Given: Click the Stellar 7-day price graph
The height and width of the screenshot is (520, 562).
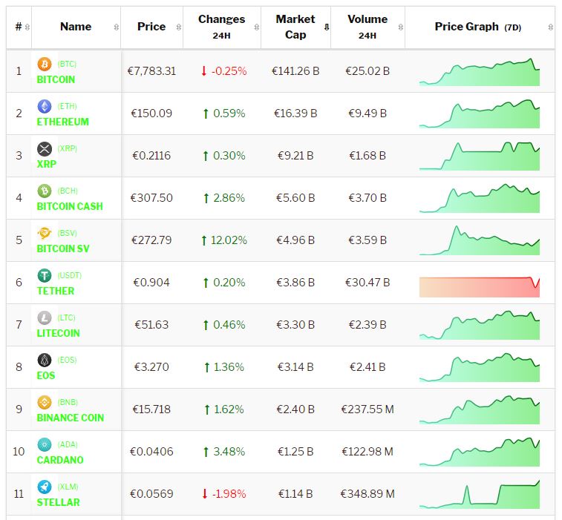Looking at the screenshot, I should [x=479, y=496].
